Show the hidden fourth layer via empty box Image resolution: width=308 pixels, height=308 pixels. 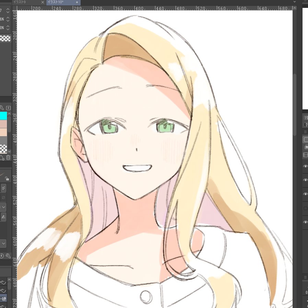coord(305,208)
